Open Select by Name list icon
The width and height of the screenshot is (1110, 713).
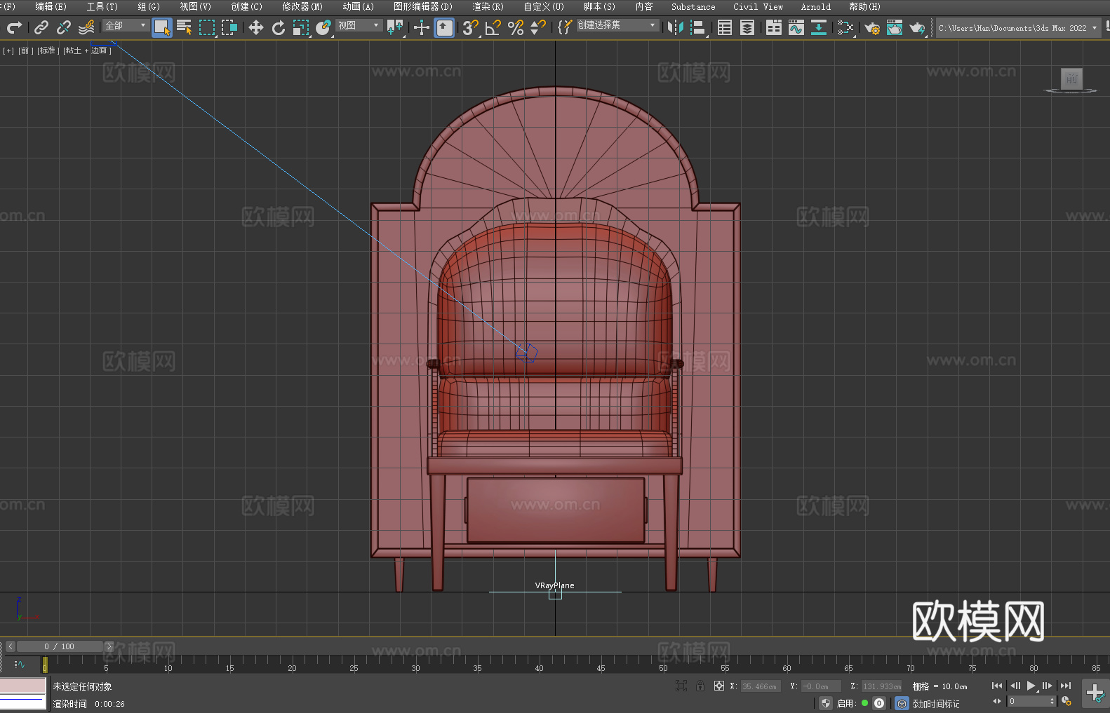(x=185, y=27)
